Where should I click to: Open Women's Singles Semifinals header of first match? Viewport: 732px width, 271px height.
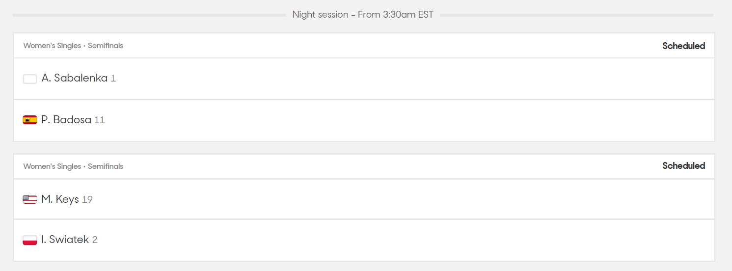[x=73, y=46]
